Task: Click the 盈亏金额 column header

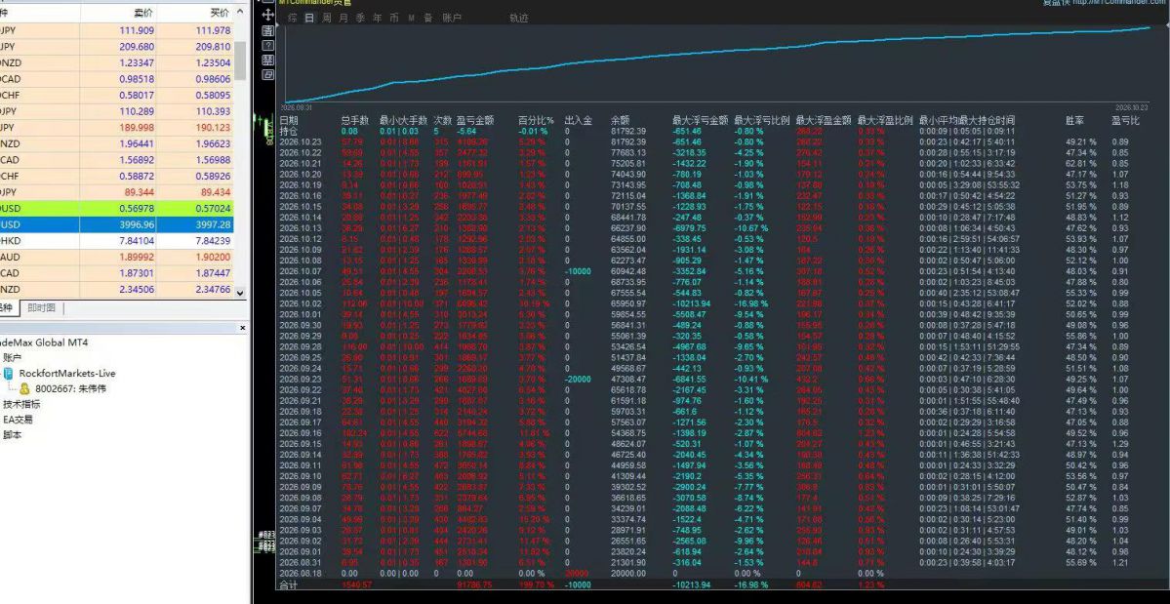Action: click(x=475, y=120)
